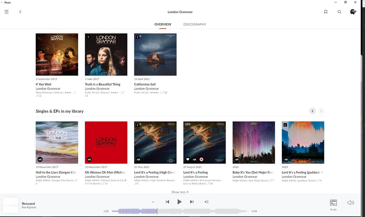Click the speaker volume icon

pyautogui.click(x=350, y=202)
